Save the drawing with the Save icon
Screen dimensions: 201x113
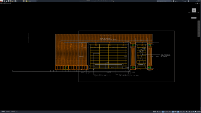point(8,1)
